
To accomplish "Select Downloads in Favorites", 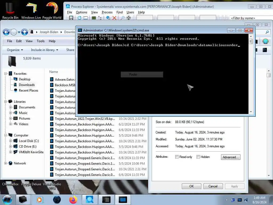I will pos(27,85).
